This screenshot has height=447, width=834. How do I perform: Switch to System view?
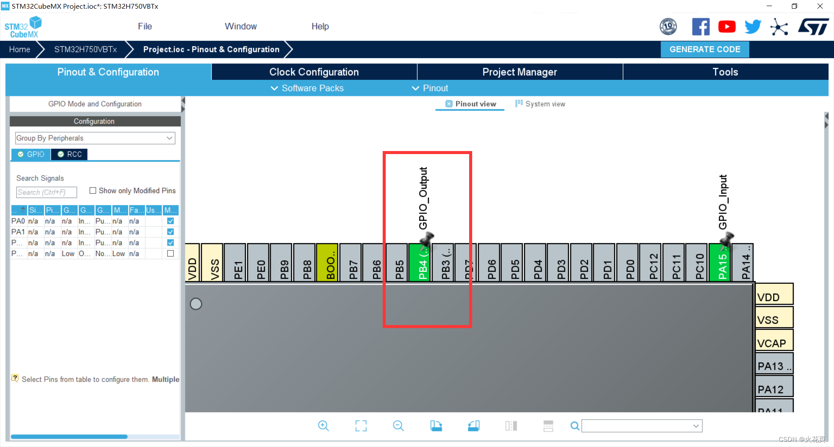tap(540, 104)
